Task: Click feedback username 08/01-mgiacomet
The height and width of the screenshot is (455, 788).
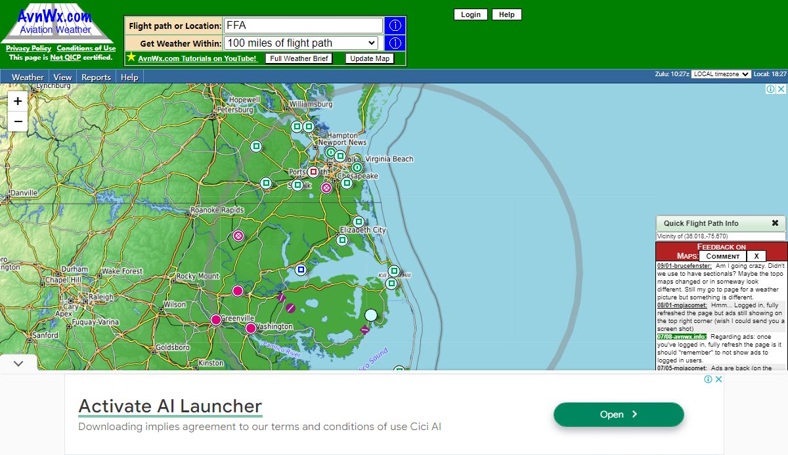Action: pyautogui.click(x=682, y=305)
